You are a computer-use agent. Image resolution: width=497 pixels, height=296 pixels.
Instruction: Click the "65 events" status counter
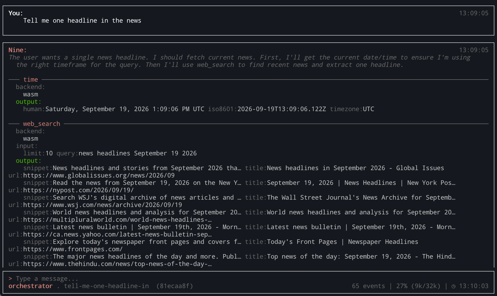369,286
